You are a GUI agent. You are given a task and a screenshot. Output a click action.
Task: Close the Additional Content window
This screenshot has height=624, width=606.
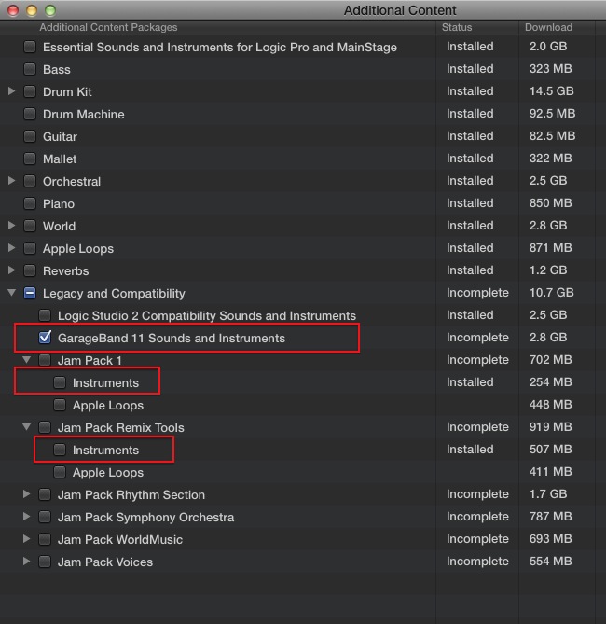(13, 10)
